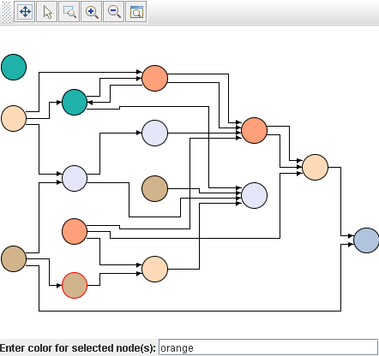Select the arrow pointer selection tool
Image resolution: width=379 pixels, height=356 pixels.
coord(47,12)
